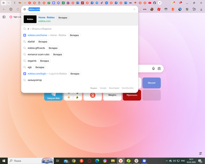The height and width of the screenshot is (164, 205).
Task: Click 'Вкладка' chip beside Log in to Roblox
Action: [75, 74]
